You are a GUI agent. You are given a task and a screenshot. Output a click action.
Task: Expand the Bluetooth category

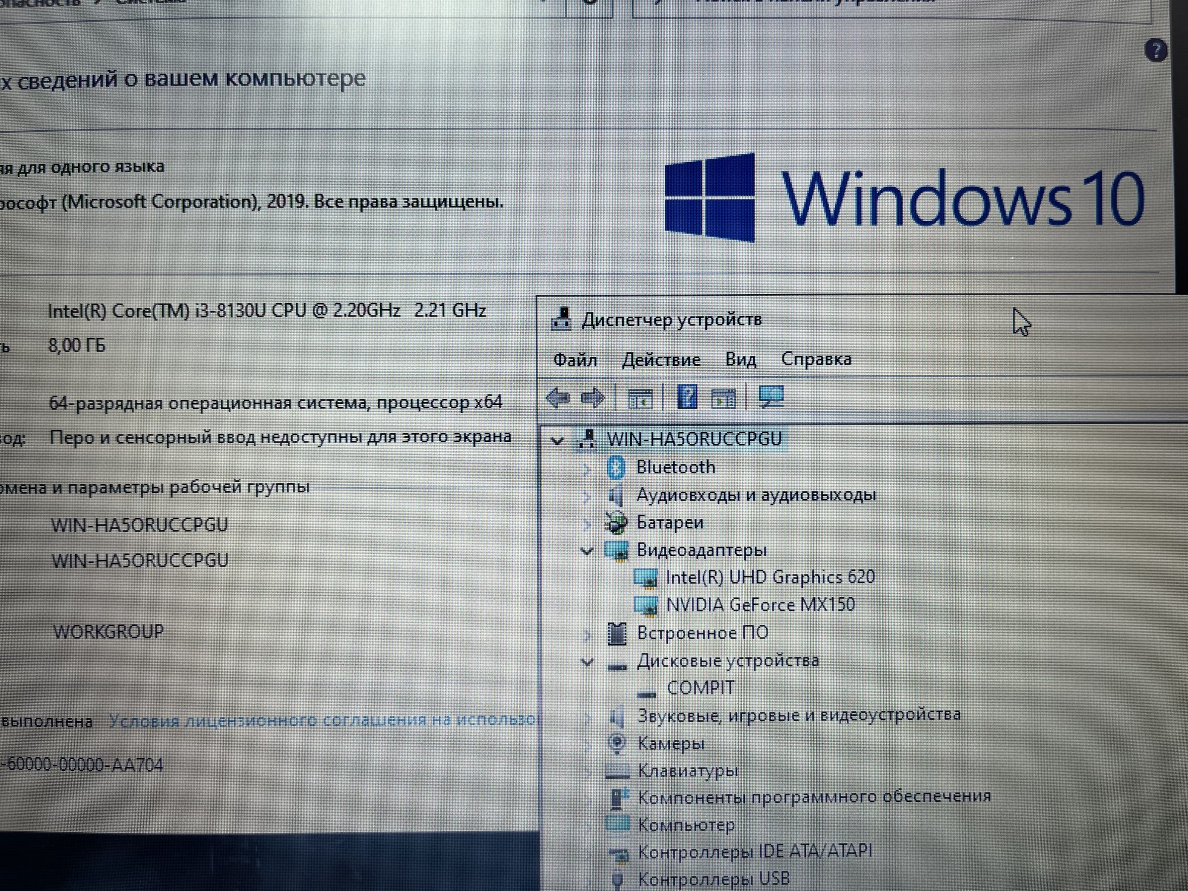point(587,469)
